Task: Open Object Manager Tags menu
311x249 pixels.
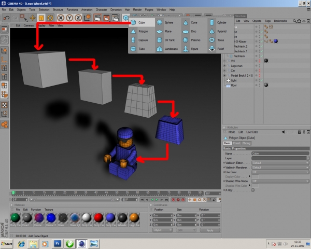Action: (267, 21)
